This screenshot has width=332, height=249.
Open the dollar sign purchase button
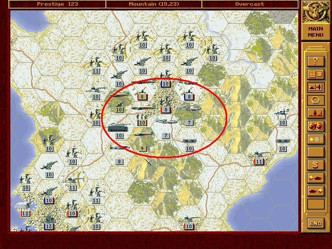point(316,165)
